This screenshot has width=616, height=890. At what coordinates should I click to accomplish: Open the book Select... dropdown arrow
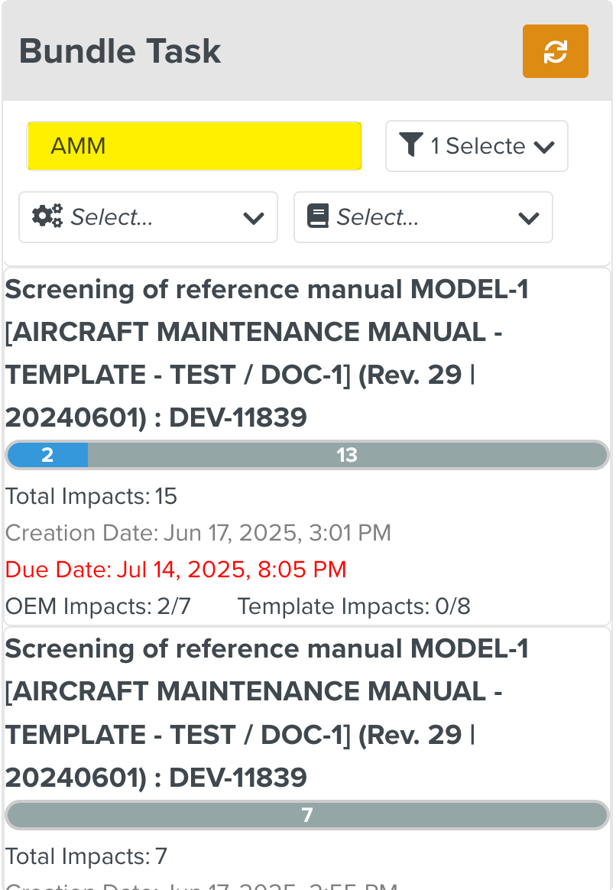pos(528,218)
